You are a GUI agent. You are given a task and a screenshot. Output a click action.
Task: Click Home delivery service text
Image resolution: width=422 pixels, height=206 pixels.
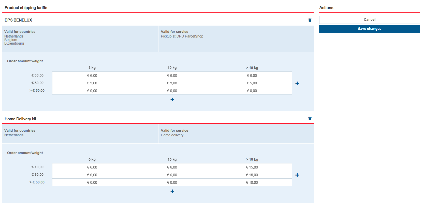coord(172,135)
